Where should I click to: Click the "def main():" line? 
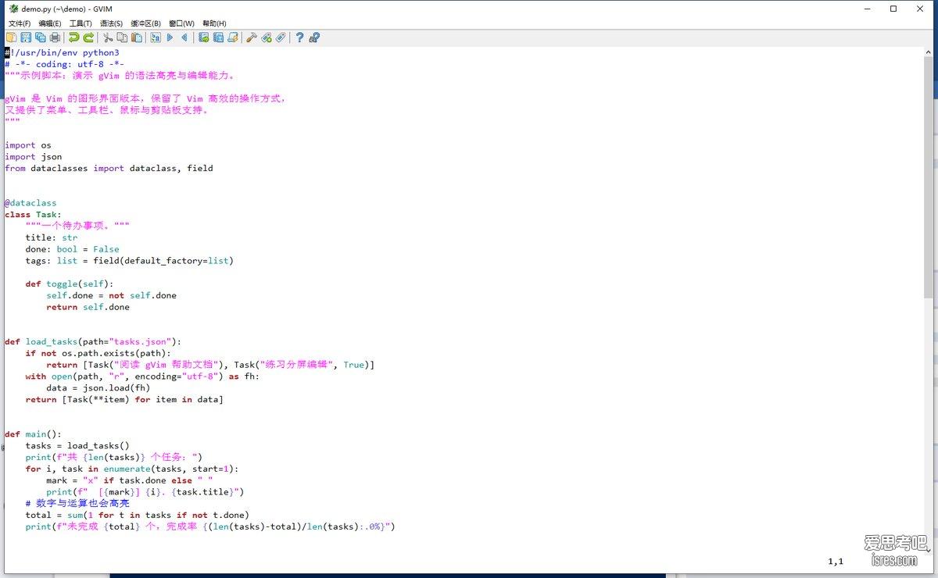coord(33,434)
